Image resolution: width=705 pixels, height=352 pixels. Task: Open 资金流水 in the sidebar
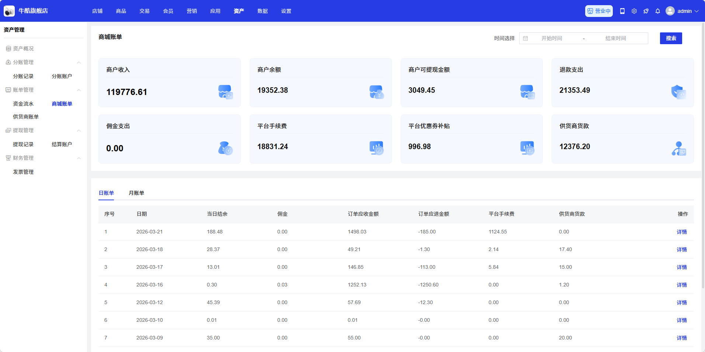23,104
